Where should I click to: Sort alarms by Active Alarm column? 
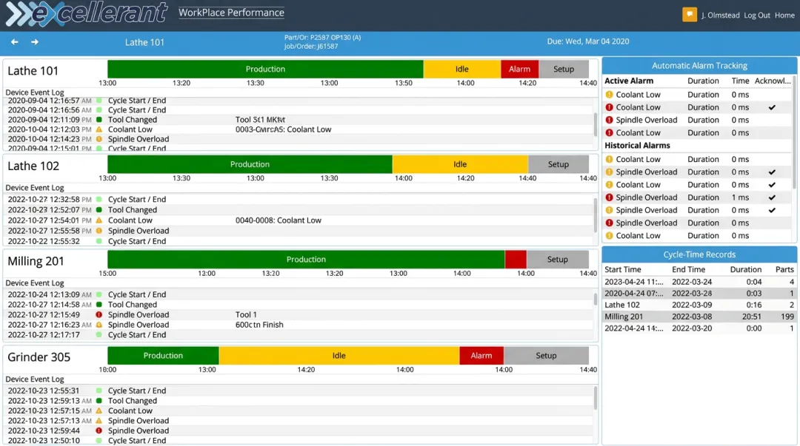click(629, 81)
